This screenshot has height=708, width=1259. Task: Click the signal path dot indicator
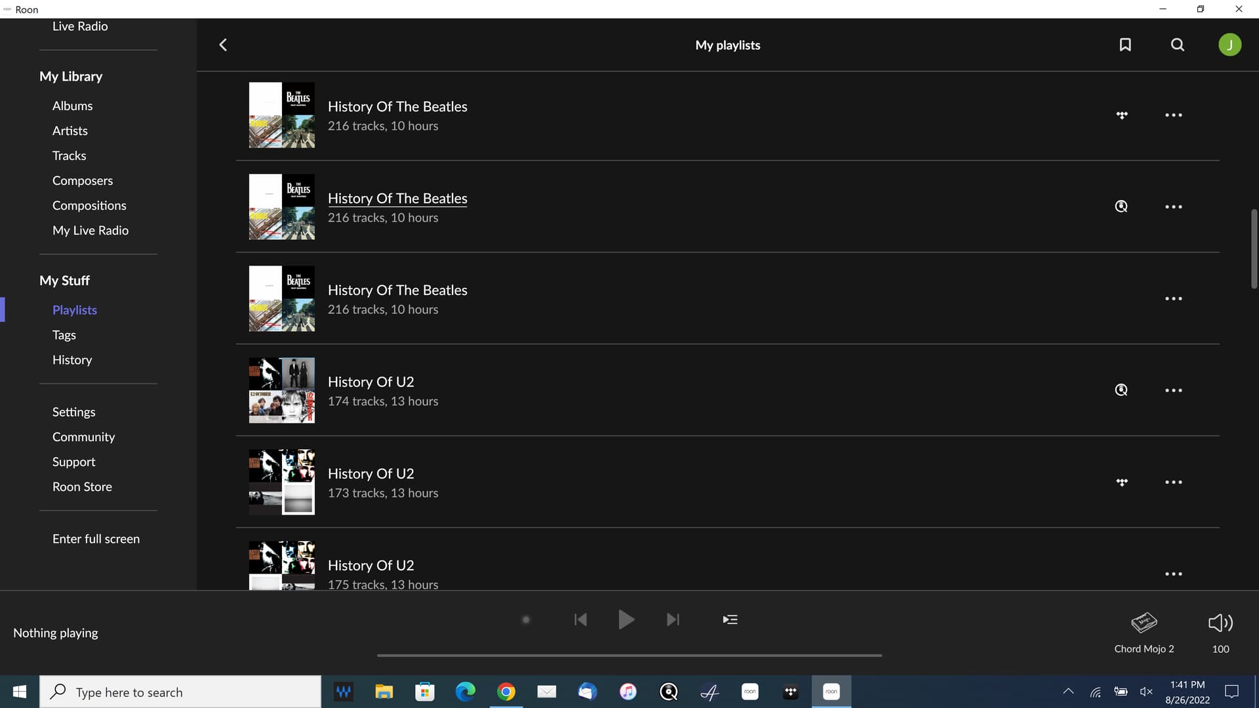tap(525, 619)
